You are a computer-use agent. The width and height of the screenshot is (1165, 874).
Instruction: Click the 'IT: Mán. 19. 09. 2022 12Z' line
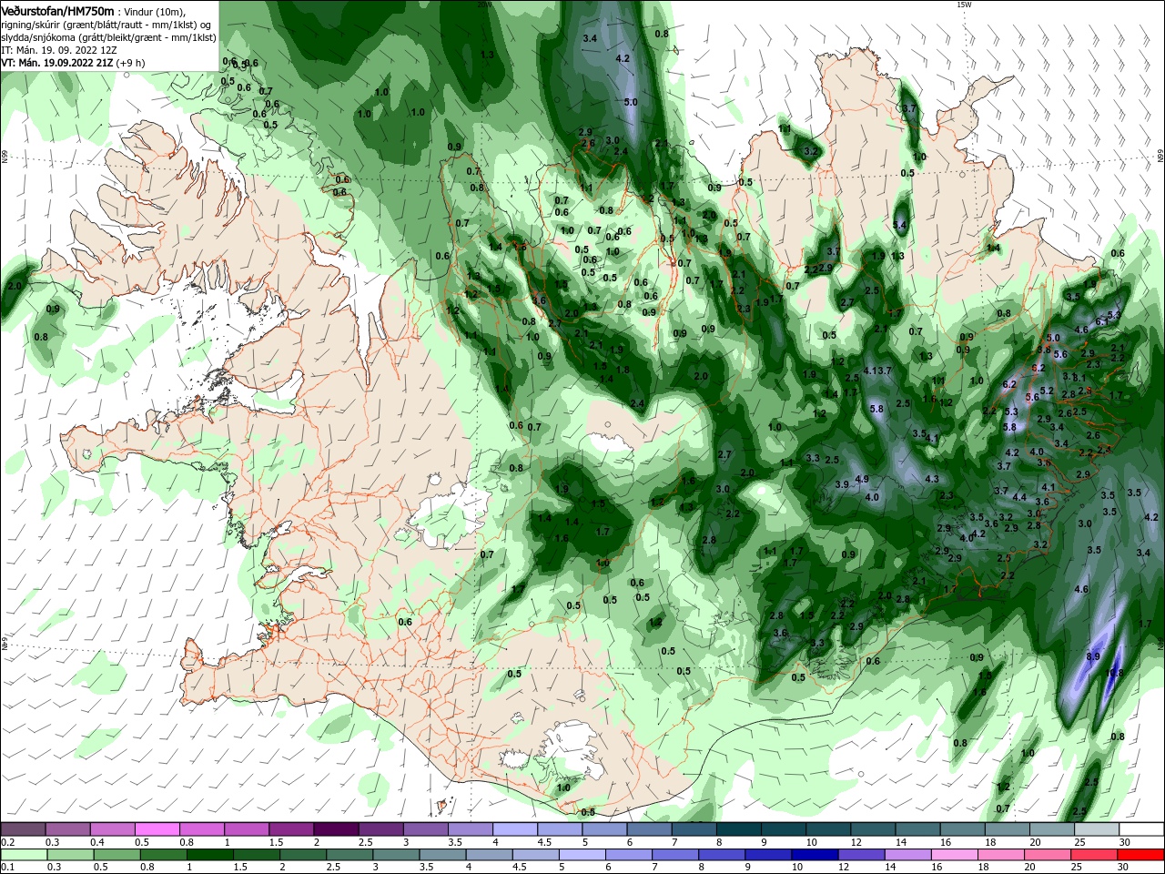coord(58,50)
